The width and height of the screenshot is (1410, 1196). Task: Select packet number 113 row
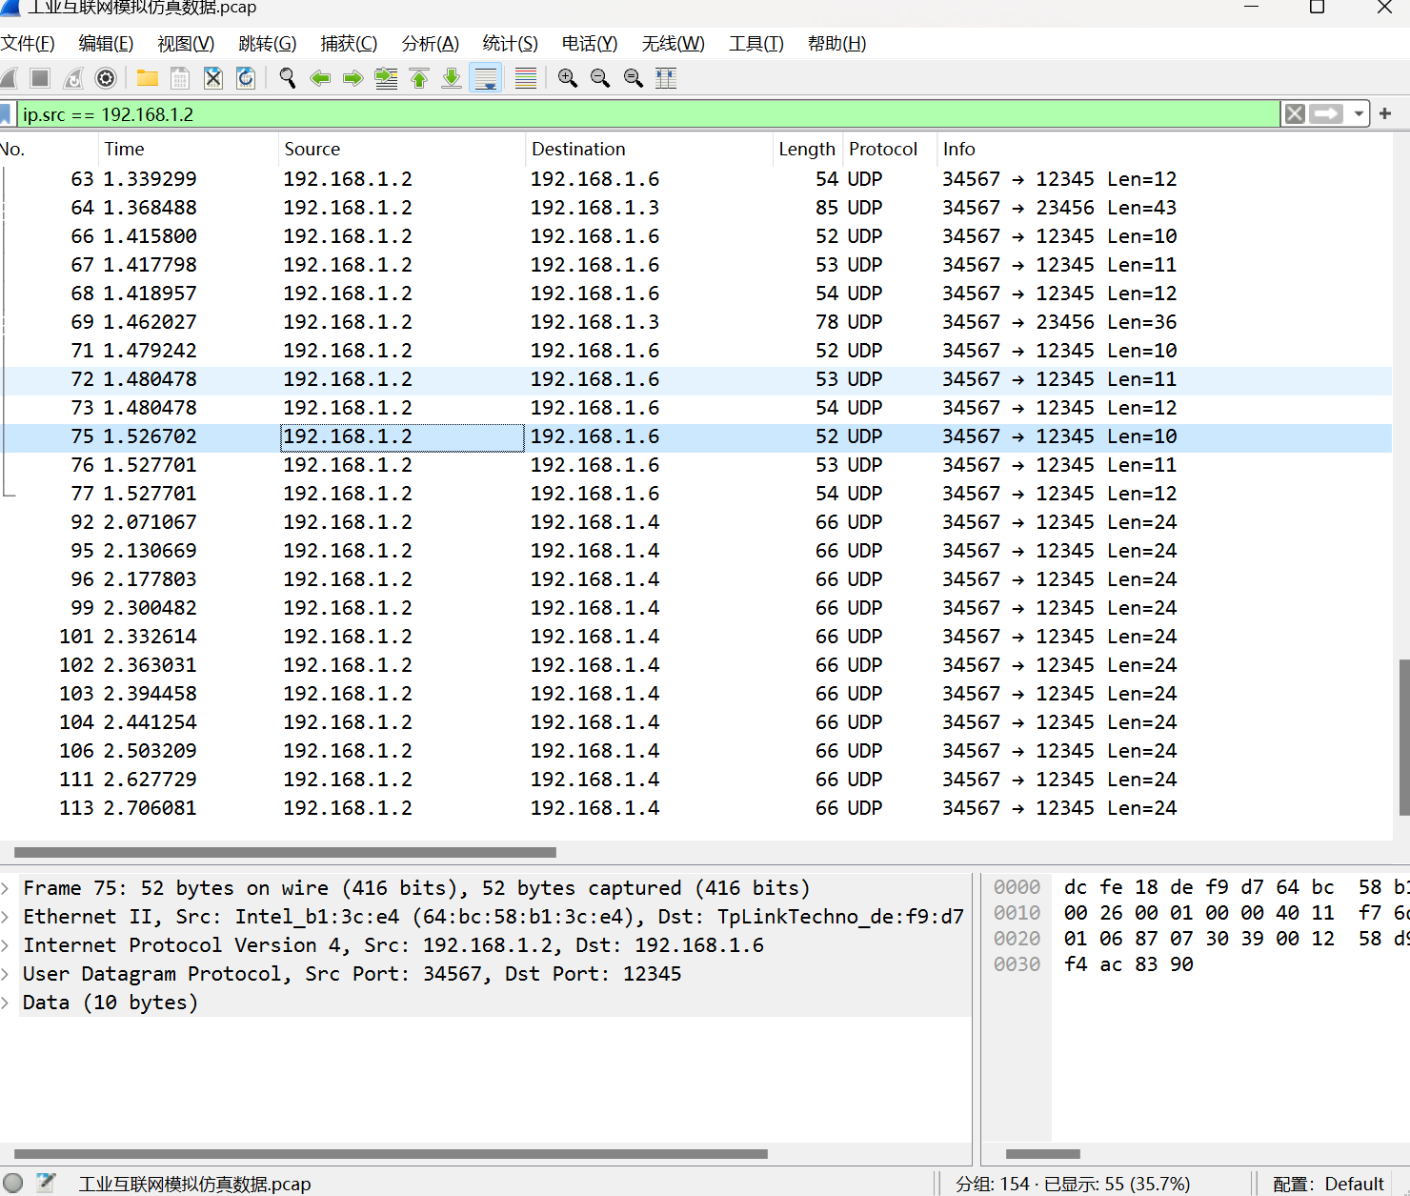coord(695,808)
